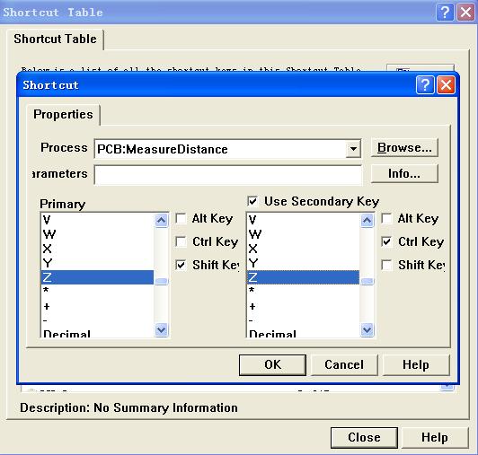Uncheck the secondary Ctrl Key checkbox
This screenshot has width=478, height=455.
tap(386, 241)
